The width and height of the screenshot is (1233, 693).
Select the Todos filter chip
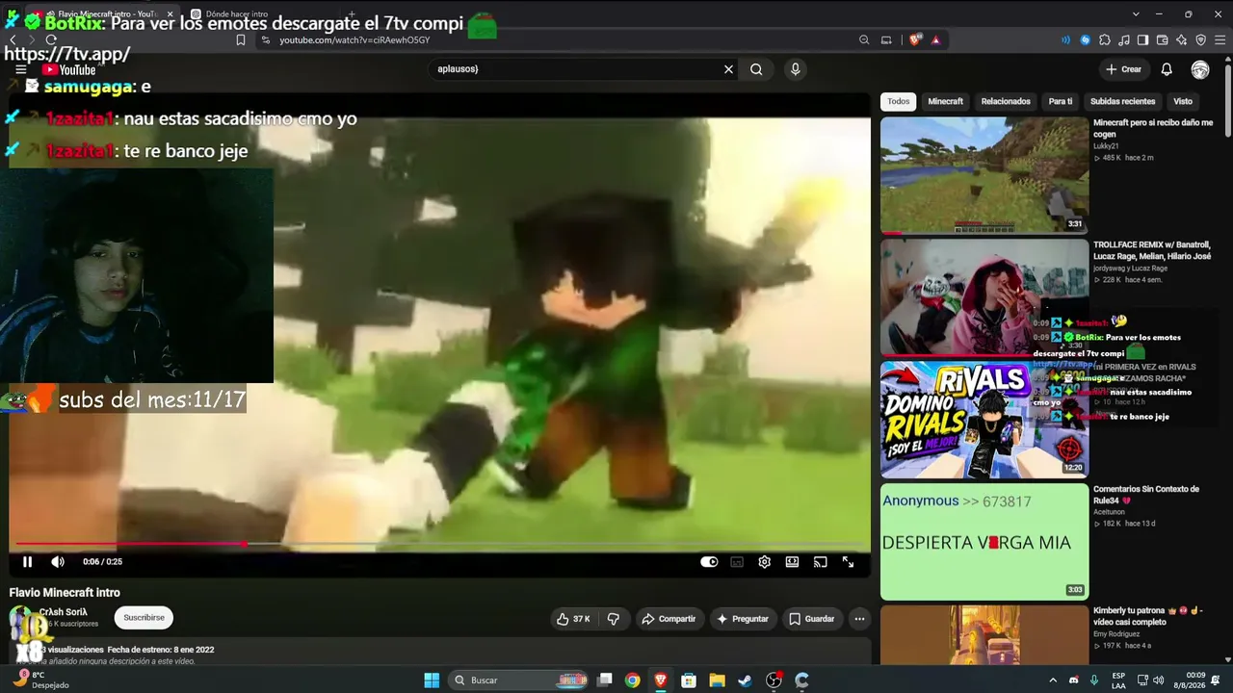899,101
